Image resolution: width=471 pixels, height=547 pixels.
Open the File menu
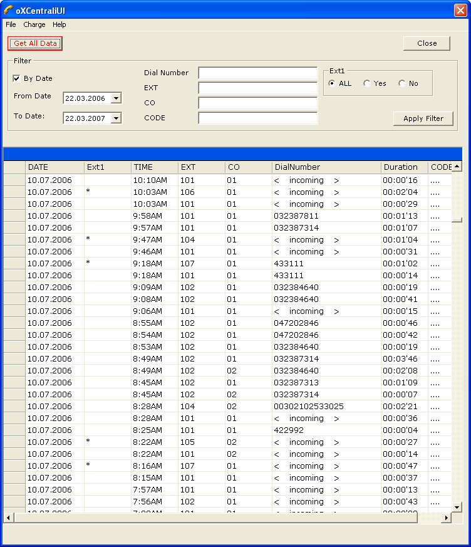pyautogui.click(x=11, y=24)
